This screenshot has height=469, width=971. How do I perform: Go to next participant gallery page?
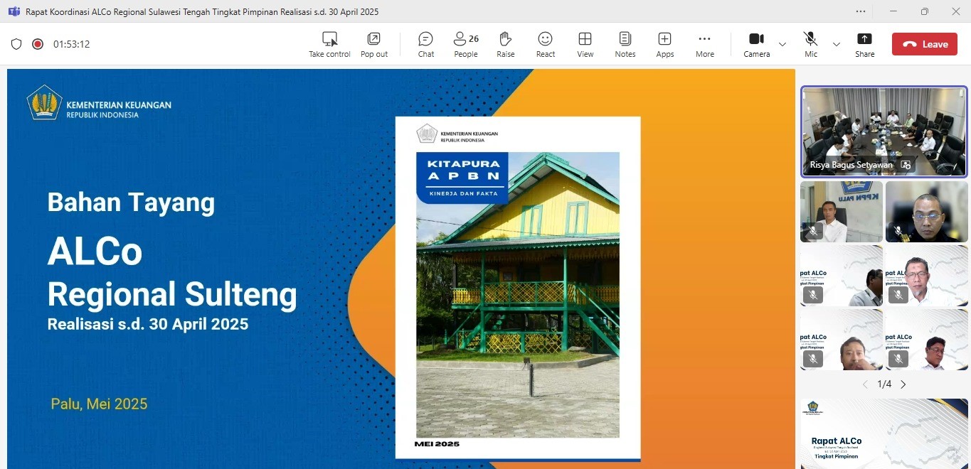point(903,384)
